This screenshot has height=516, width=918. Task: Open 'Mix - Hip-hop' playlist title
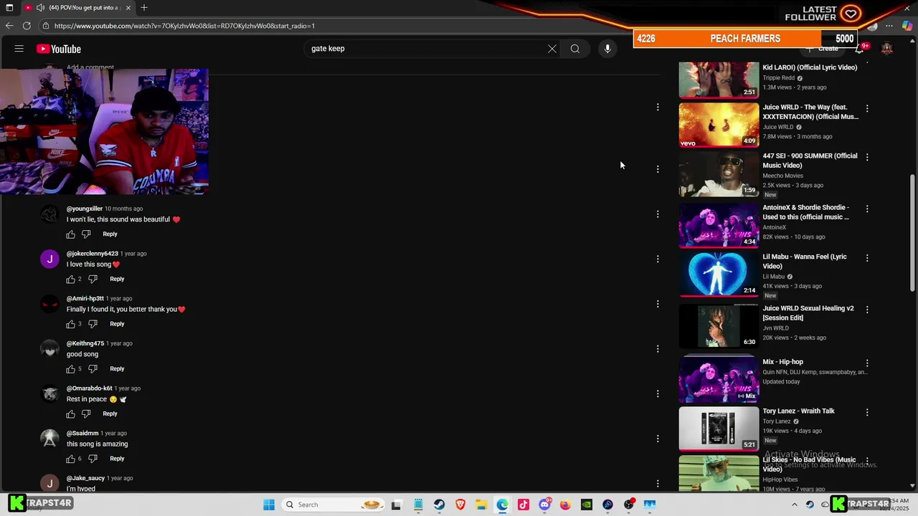(x=782, y=362)
